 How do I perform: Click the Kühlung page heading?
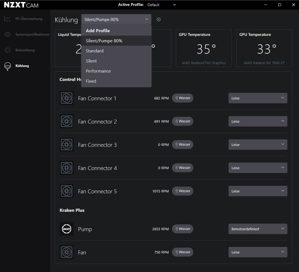66,20
